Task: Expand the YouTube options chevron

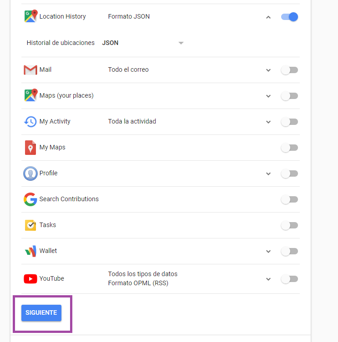Action: (x=268, y=279)
